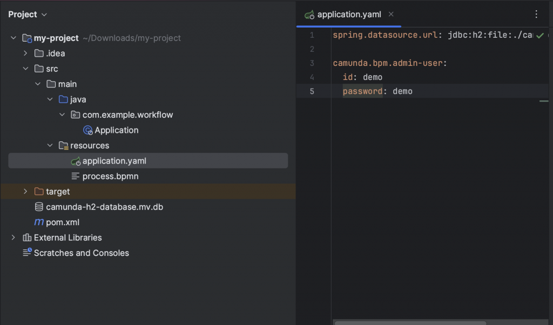Expand the target folder
Viewport: 553px width, 325px height.
[25, 192]
